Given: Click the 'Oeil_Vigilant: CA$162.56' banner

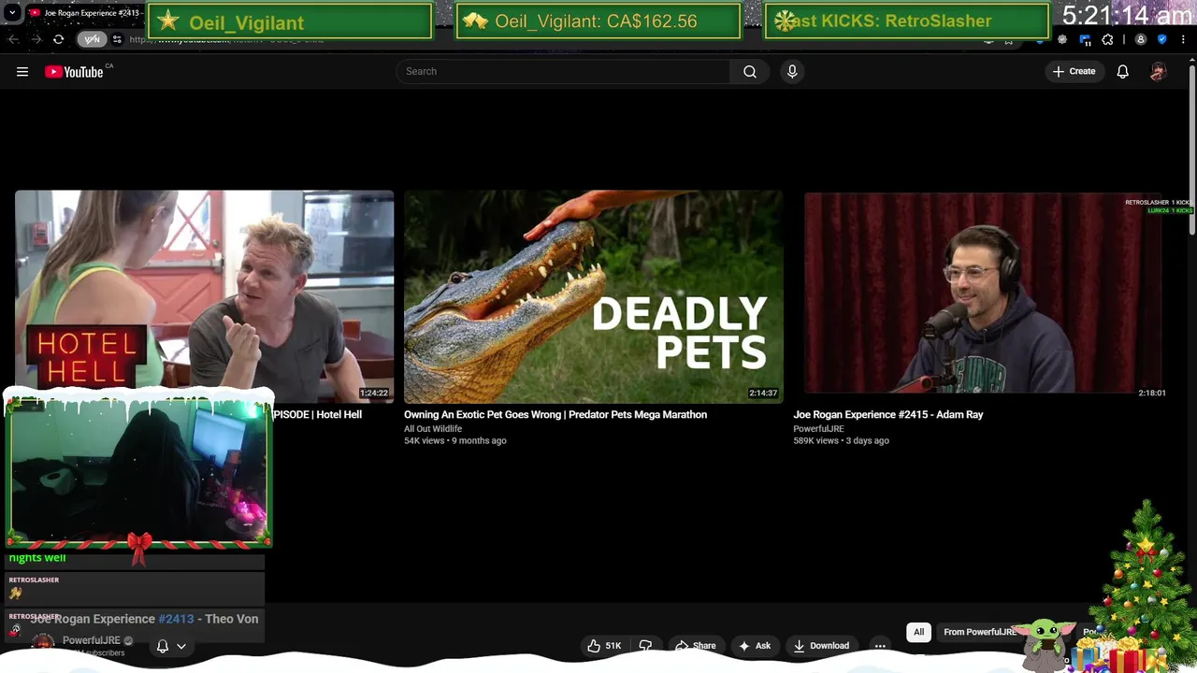Looking at the screenshot, I should pos(598,21).
